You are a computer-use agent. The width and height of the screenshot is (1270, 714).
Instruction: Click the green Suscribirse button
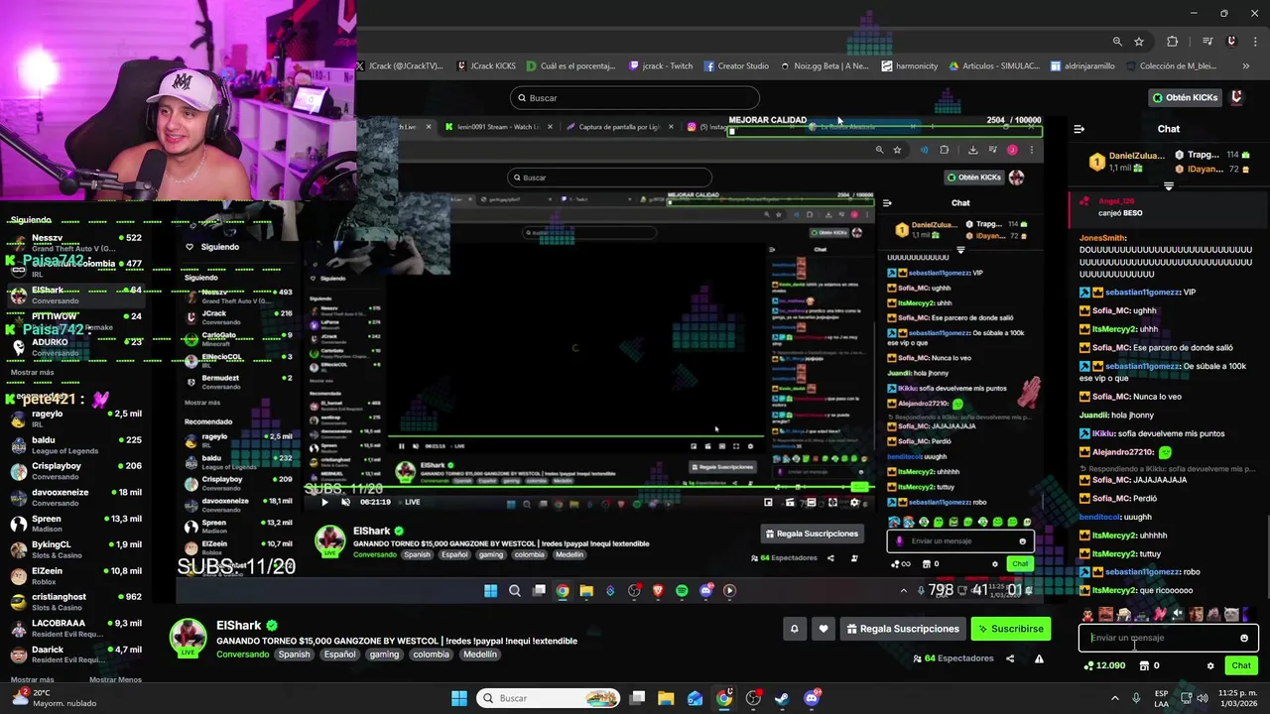coord(1010,629)
